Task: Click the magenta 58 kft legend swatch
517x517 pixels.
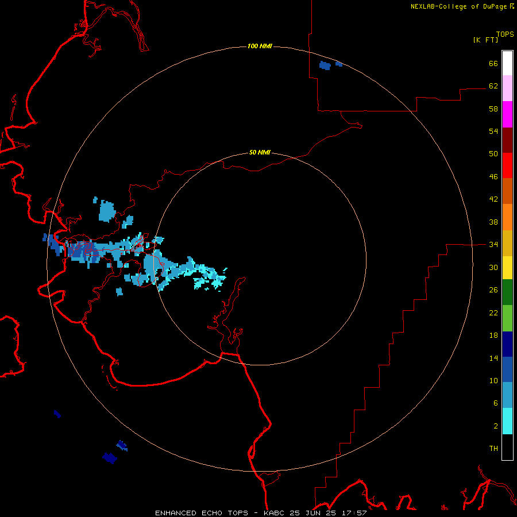Action: [x=507, y=114]
